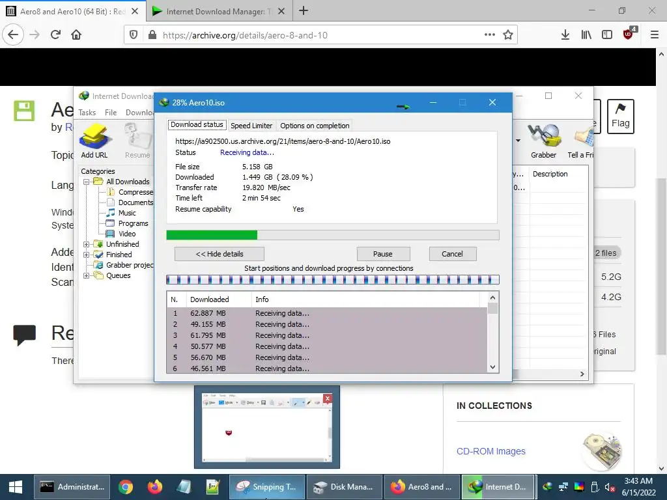This screenshot has width=667, height=500.
Task: Go to Firefox home page icon
Action: point(76,35)
